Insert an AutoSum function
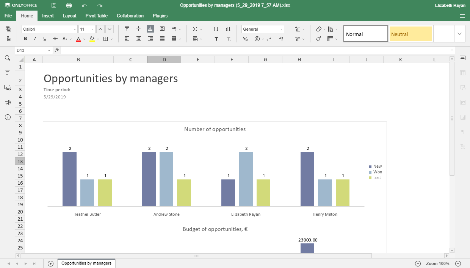470x268 pixels. coord(196,28)
